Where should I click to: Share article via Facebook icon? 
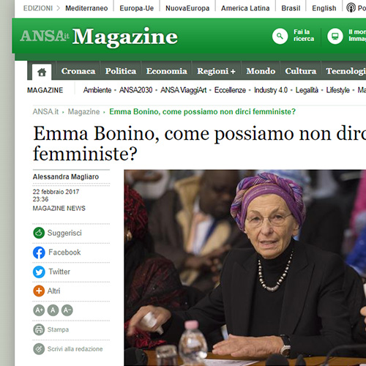point(39,253)
